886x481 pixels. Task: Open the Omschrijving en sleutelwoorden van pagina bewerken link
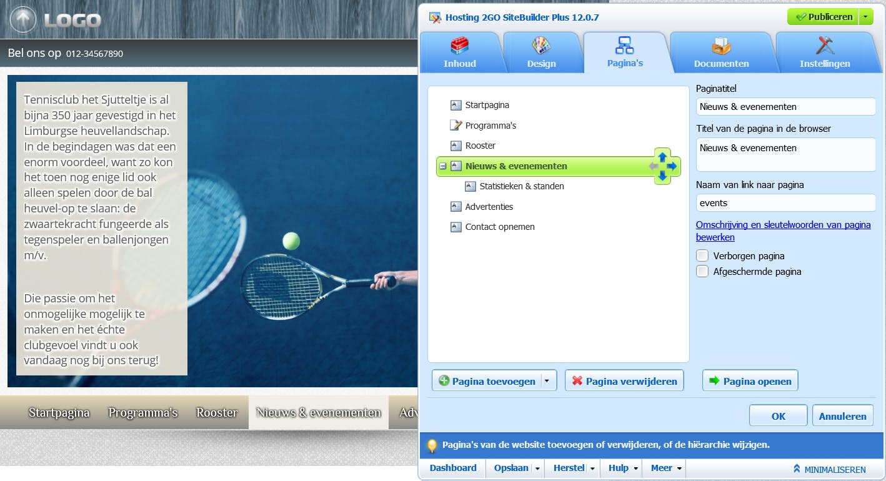[784, 231]
